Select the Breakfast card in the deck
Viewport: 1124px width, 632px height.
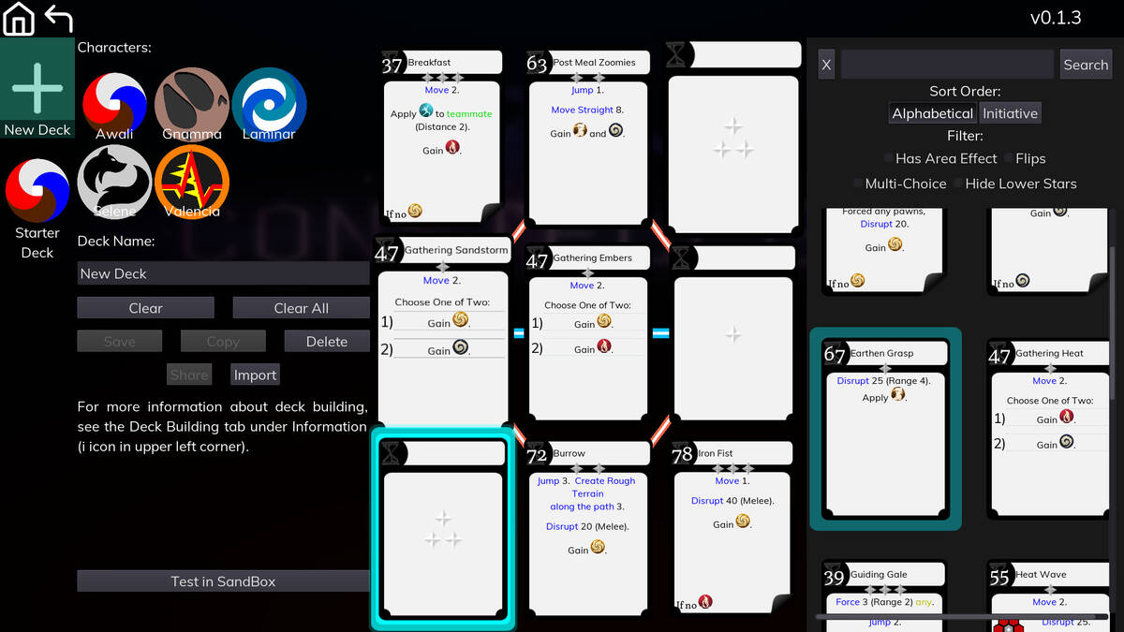click(442, 140)
